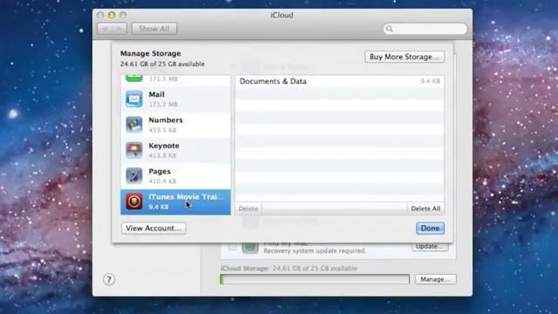Viewport: 558px width, 314px height.
Task: Click the Manage button for iCloud Storage
Action: (435, 279)
